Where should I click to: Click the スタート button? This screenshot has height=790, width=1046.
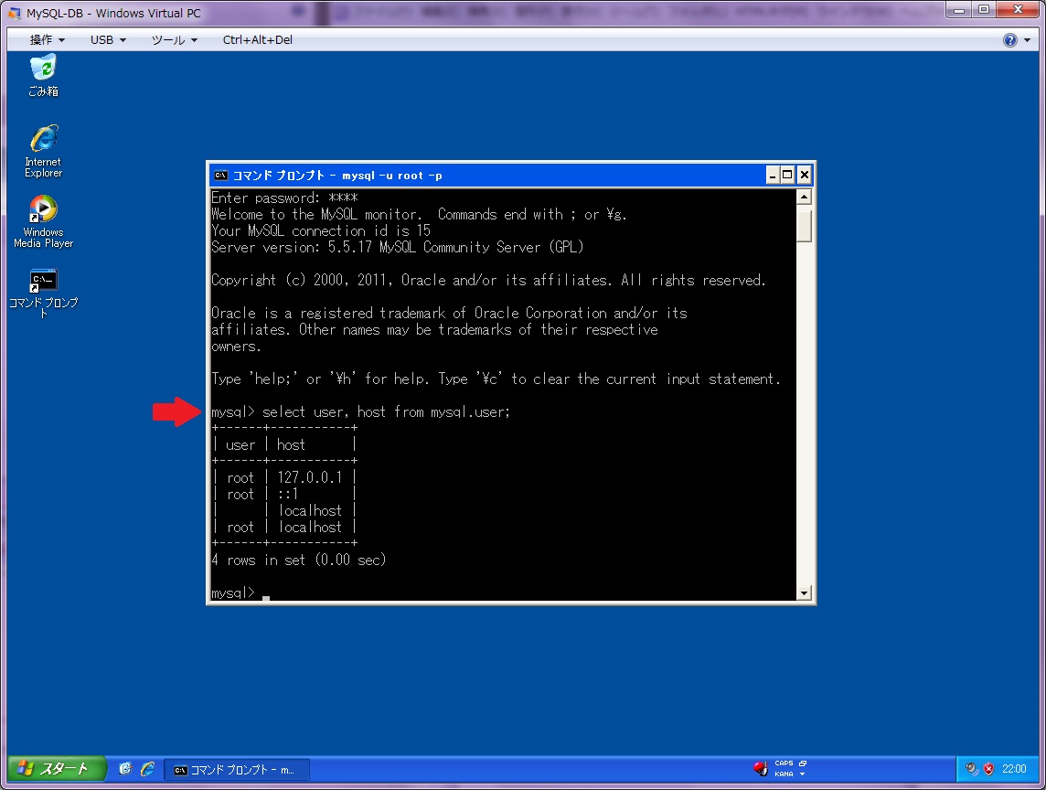[x=57, y=769]
